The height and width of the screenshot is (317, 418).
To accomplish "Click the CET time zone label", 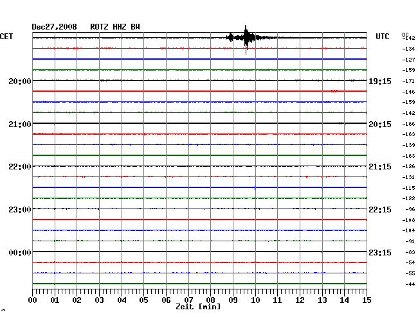I will pyautogui.click(x=6, y=37).
